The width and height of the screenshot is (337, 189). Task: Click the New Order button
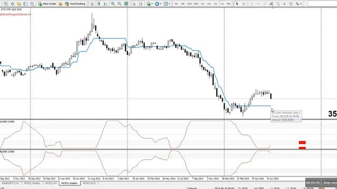[x=47, y=4]
